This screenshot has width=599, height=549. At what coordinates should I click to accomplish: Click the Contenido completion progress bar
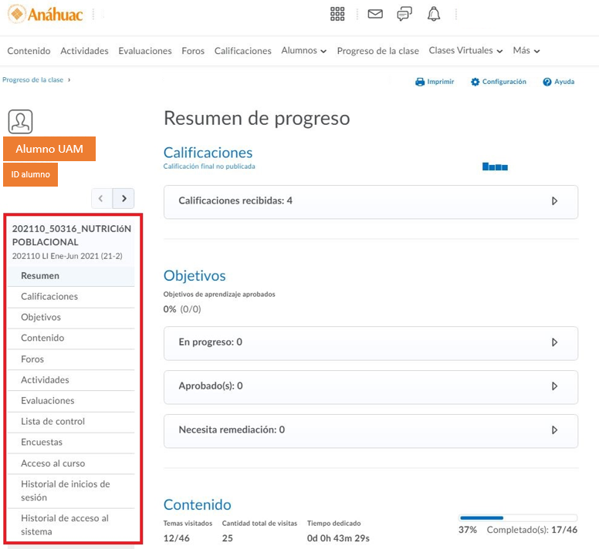517,518
